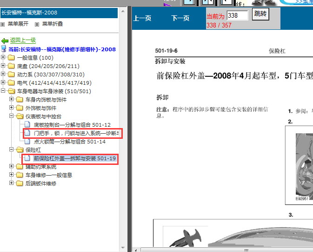The image size is (313, 252).
Task: Click the left panel scroll-up arrow
Action: 123,11
